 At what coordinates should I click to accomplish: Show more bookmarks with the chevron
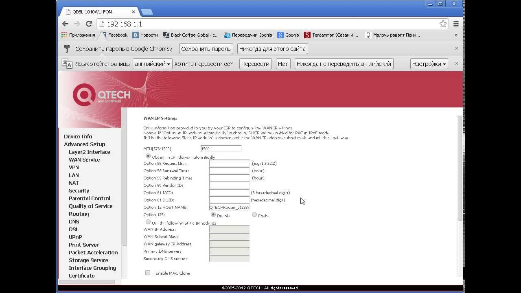456,35
